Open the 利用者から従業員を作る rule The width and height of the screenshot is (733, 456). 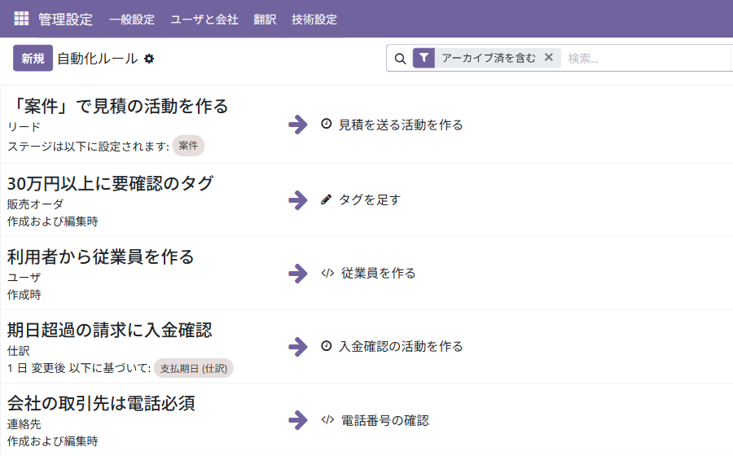click(x=100, y=256)
